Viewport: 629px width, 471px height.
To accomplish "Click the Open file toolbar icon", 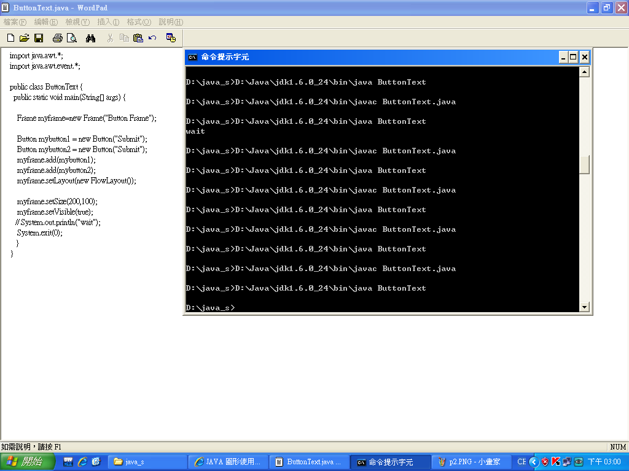I will (25, 38).
